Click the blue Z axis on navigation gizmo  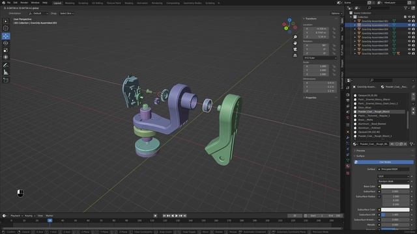(289, 20)
